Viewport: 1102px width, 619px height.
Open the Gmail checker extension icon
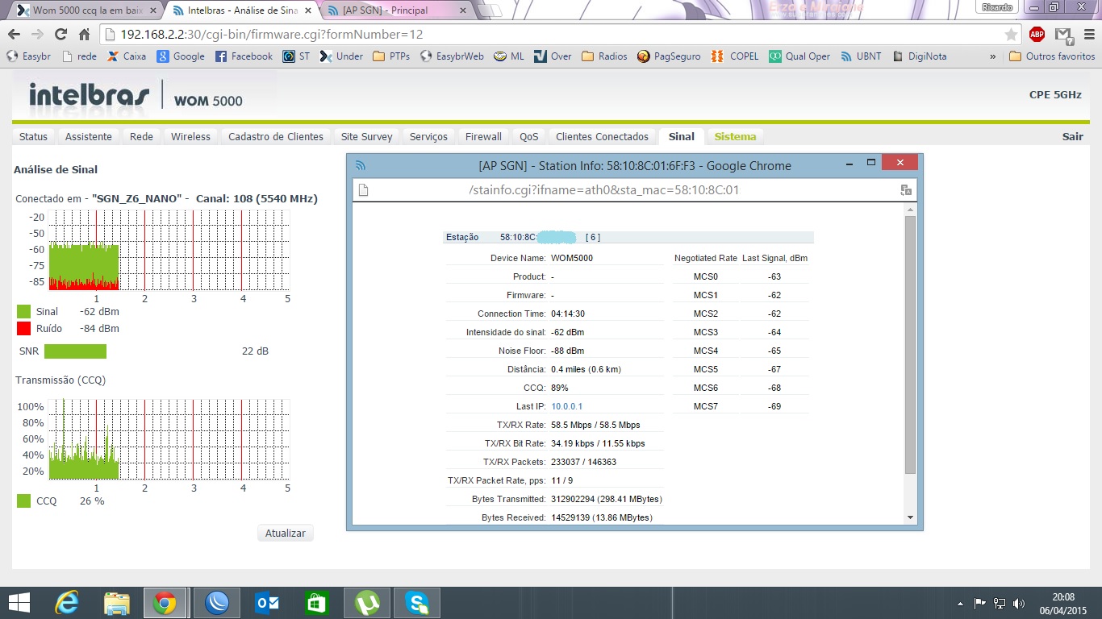coord(1064,35)
